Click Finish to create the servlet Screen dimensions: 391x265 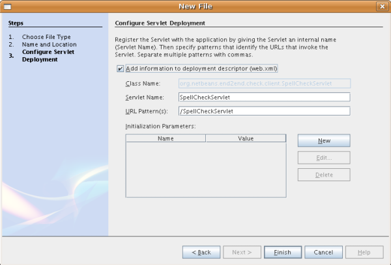(283, 252)
